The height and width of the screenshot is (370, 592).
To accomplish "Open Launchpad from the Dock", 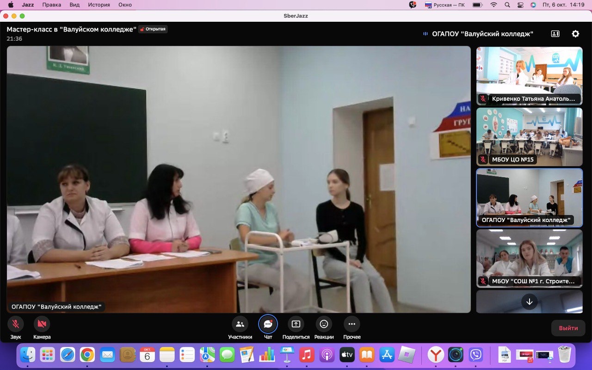I will 48,355.
